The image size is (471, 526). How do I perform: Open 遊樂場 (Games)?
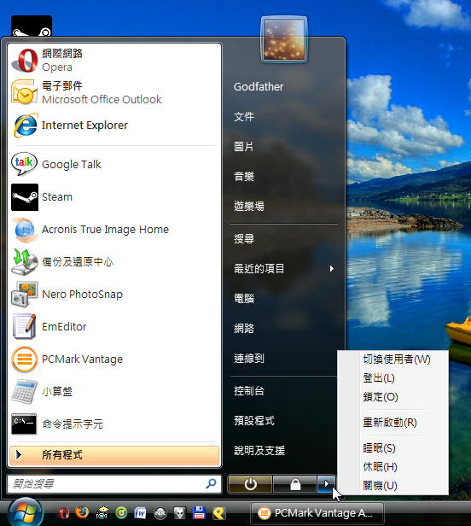pos(249,206)
